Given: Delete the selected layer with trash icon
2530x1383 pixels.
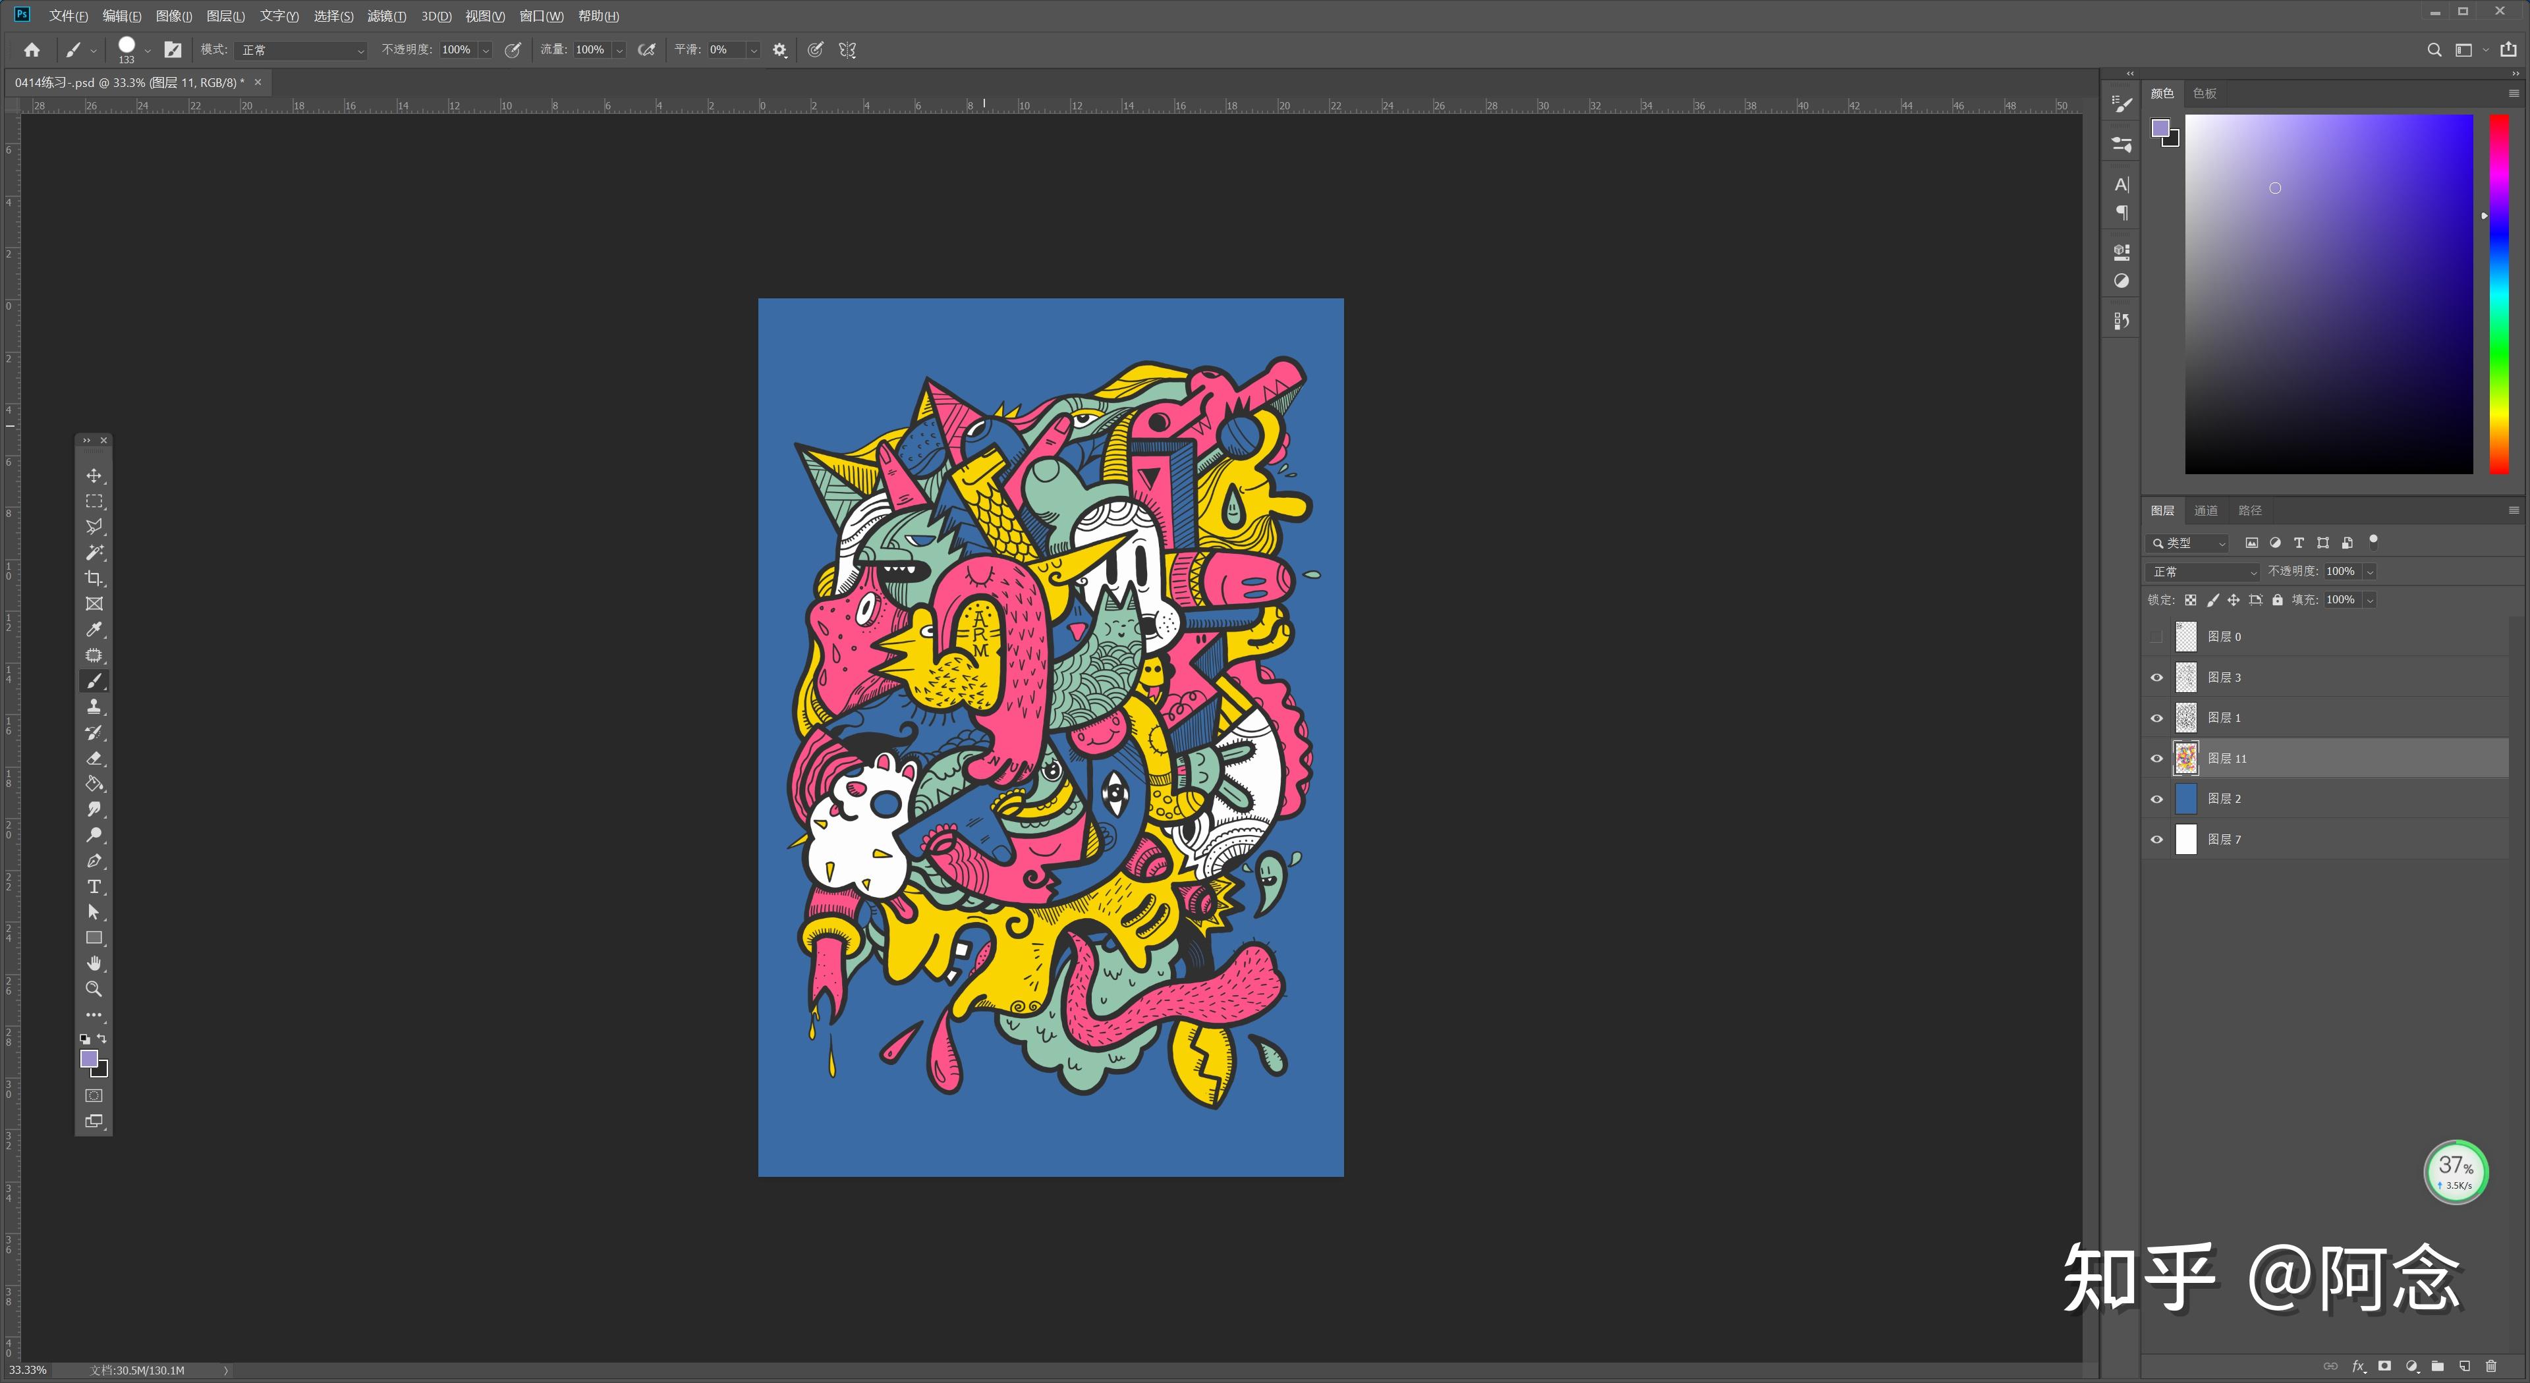Looking at the screenshot, I should tap(2490, 1365).
